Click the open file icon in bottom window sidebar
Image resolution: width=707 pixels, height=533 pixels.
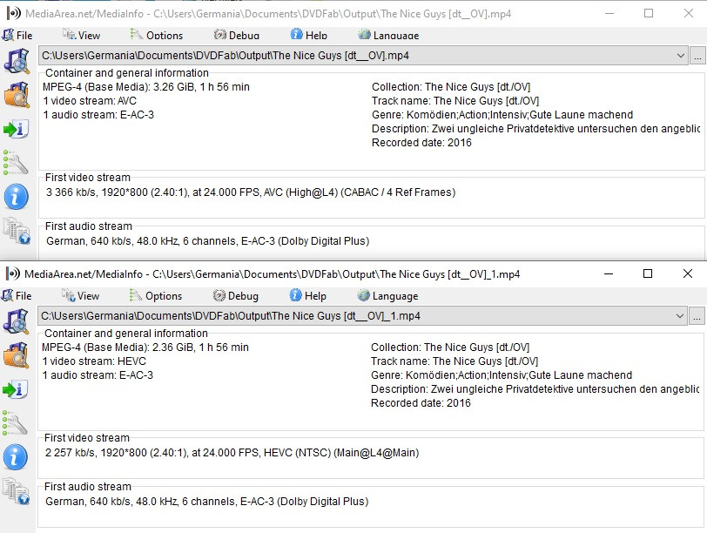16,321
